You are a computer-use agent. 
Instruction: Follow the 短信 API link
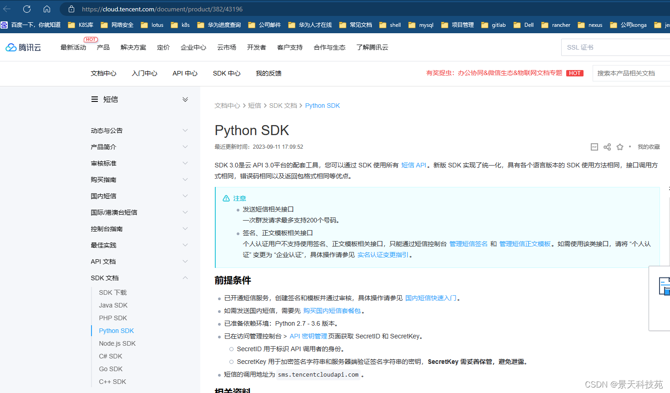point(414,165)
